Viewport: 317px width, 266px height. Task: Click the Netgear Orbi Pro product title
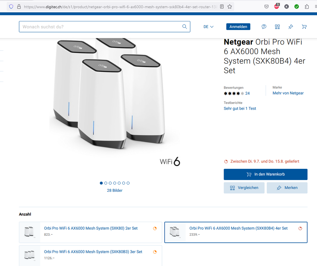[265, 56]
